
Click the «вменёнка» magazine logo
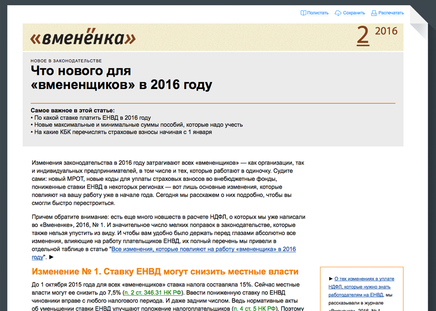83,38
